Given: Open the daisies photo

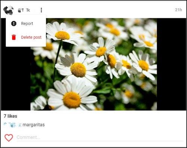Looking at the screenshot, I should pyautogui.click(x=93, y=64).
